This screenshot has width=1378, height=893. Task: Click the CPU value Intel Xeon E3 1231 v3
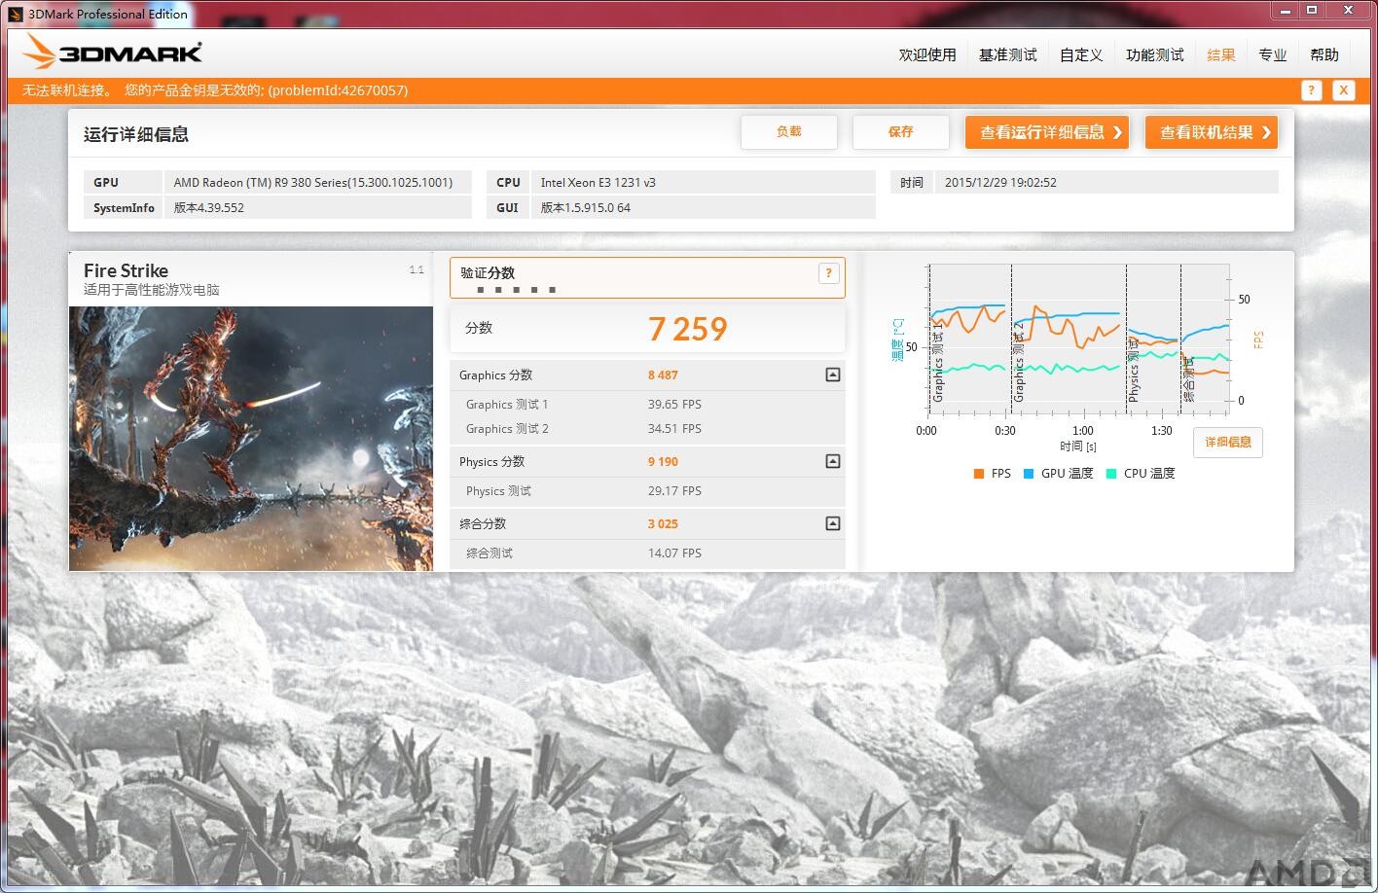point(703,182)
